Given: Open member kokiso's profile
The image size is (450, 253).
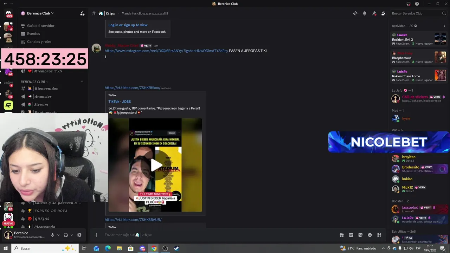Looking at the screenshot, I should [x=419, y=179].
